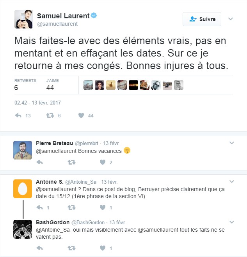Like BashGordon's reply
Screen dimensions: 247x257
point(103,248)
